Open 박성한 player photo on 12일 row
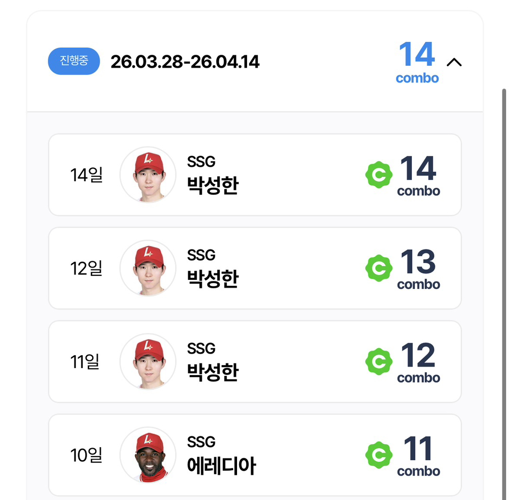Image resolution: width=510 pixels, height=500 pixels. [148, 268]
